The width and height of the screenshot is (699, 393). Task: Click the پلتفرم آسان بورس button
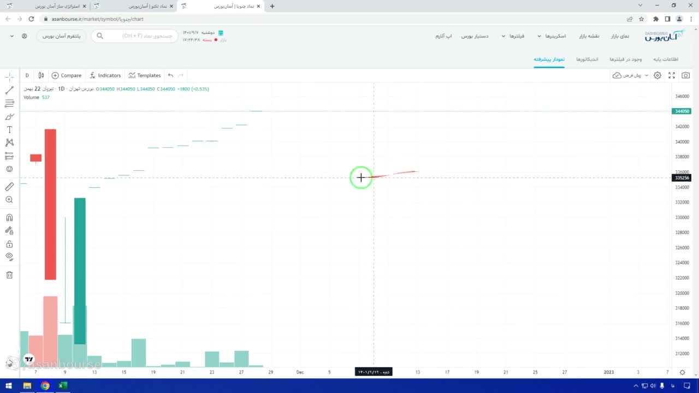[62, 36]
